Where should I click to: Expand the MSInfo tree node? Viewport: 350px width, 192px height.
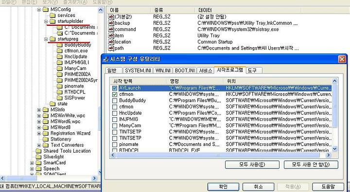pyautogui.click(x=39, y=110)
